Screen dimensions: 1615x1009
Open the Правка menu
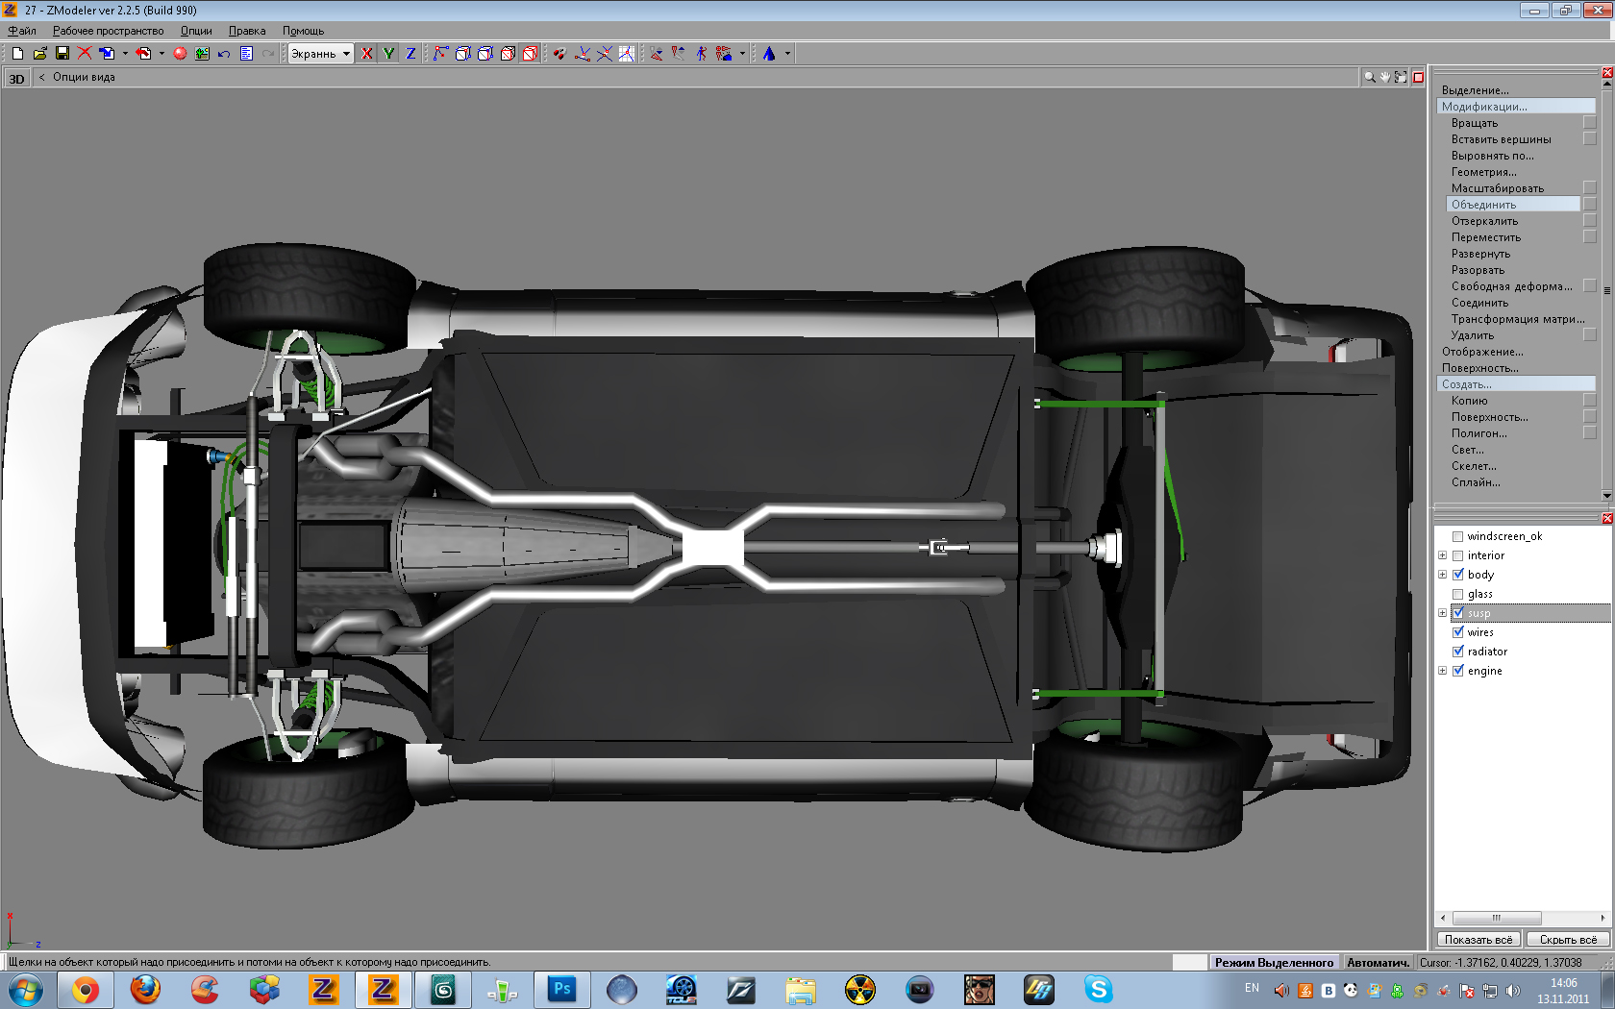coord(247,31)
